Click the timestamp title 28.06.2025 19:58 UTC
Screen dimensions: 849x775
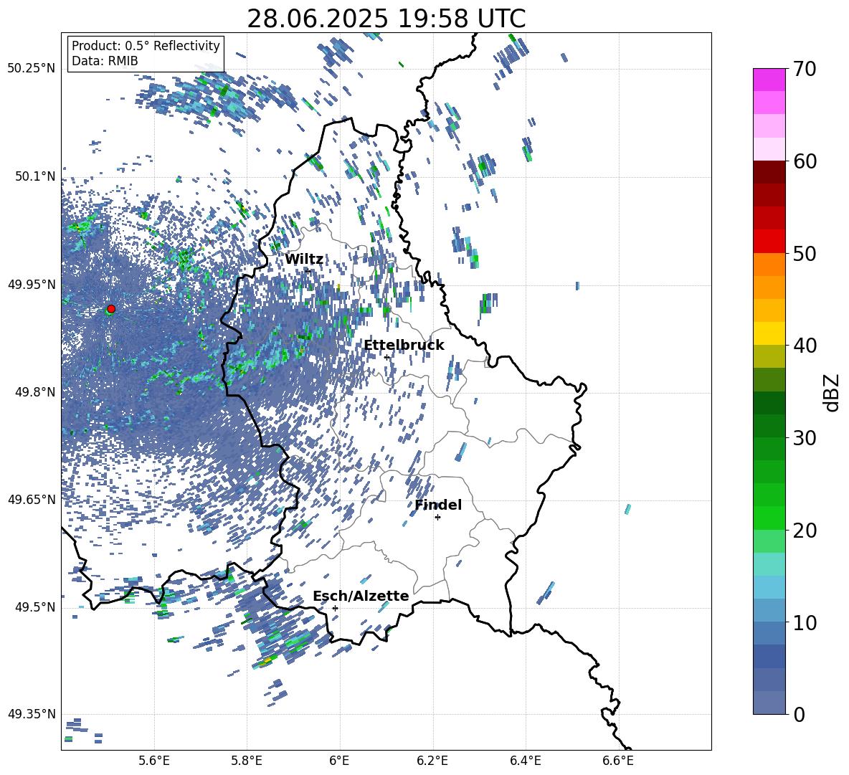coord(386,19)
